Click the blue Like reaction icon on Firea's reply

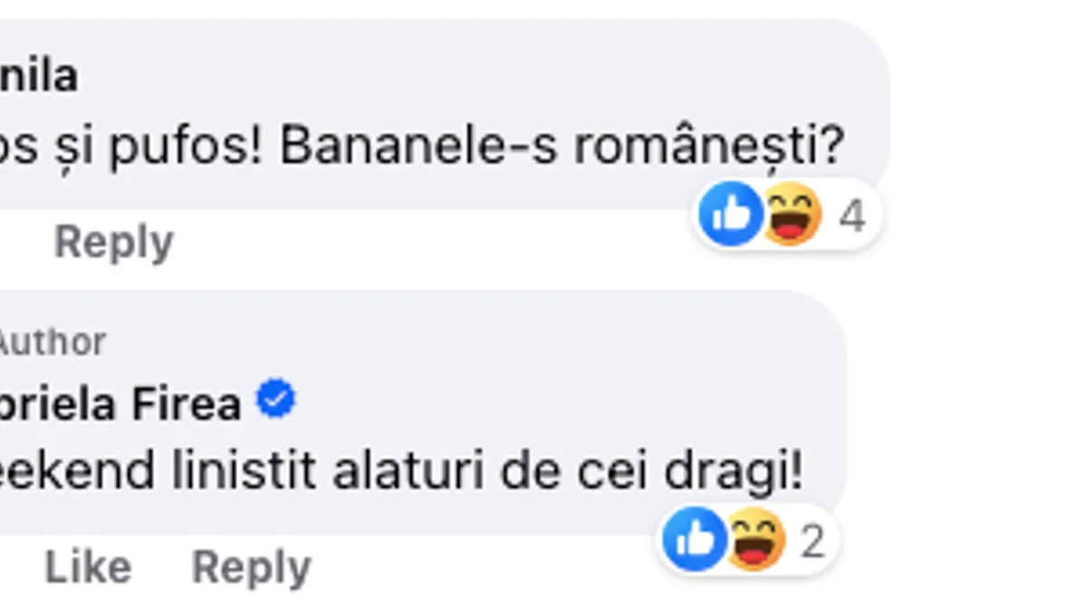click(x=694, y=539)
